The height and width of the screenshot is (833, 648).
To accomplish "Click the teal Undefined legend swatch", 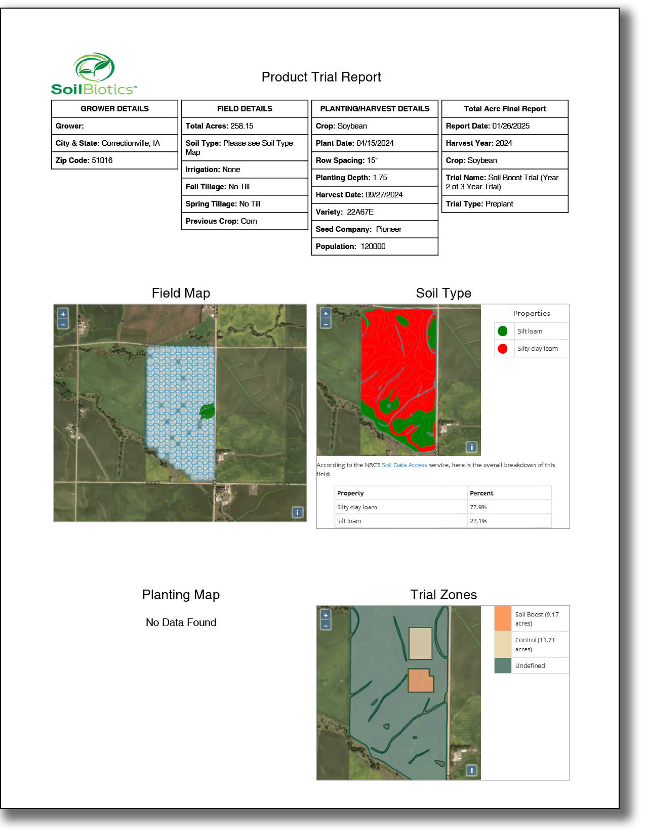I will point(503,665).
